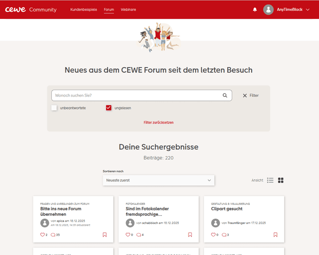Click author name Traumfänger

click(x=236, y=223)
